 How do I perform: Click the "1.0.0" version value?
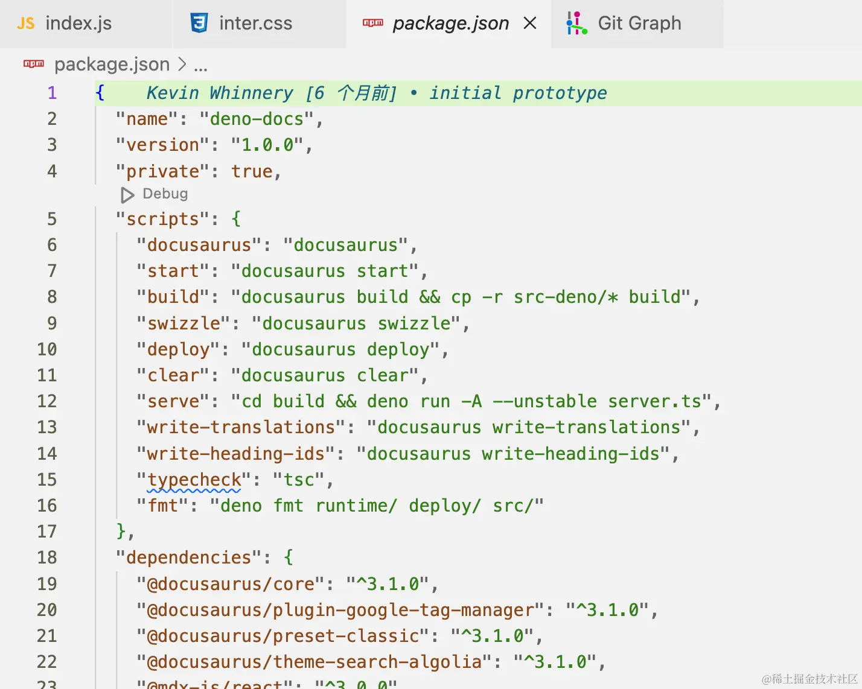click(267, 145)
